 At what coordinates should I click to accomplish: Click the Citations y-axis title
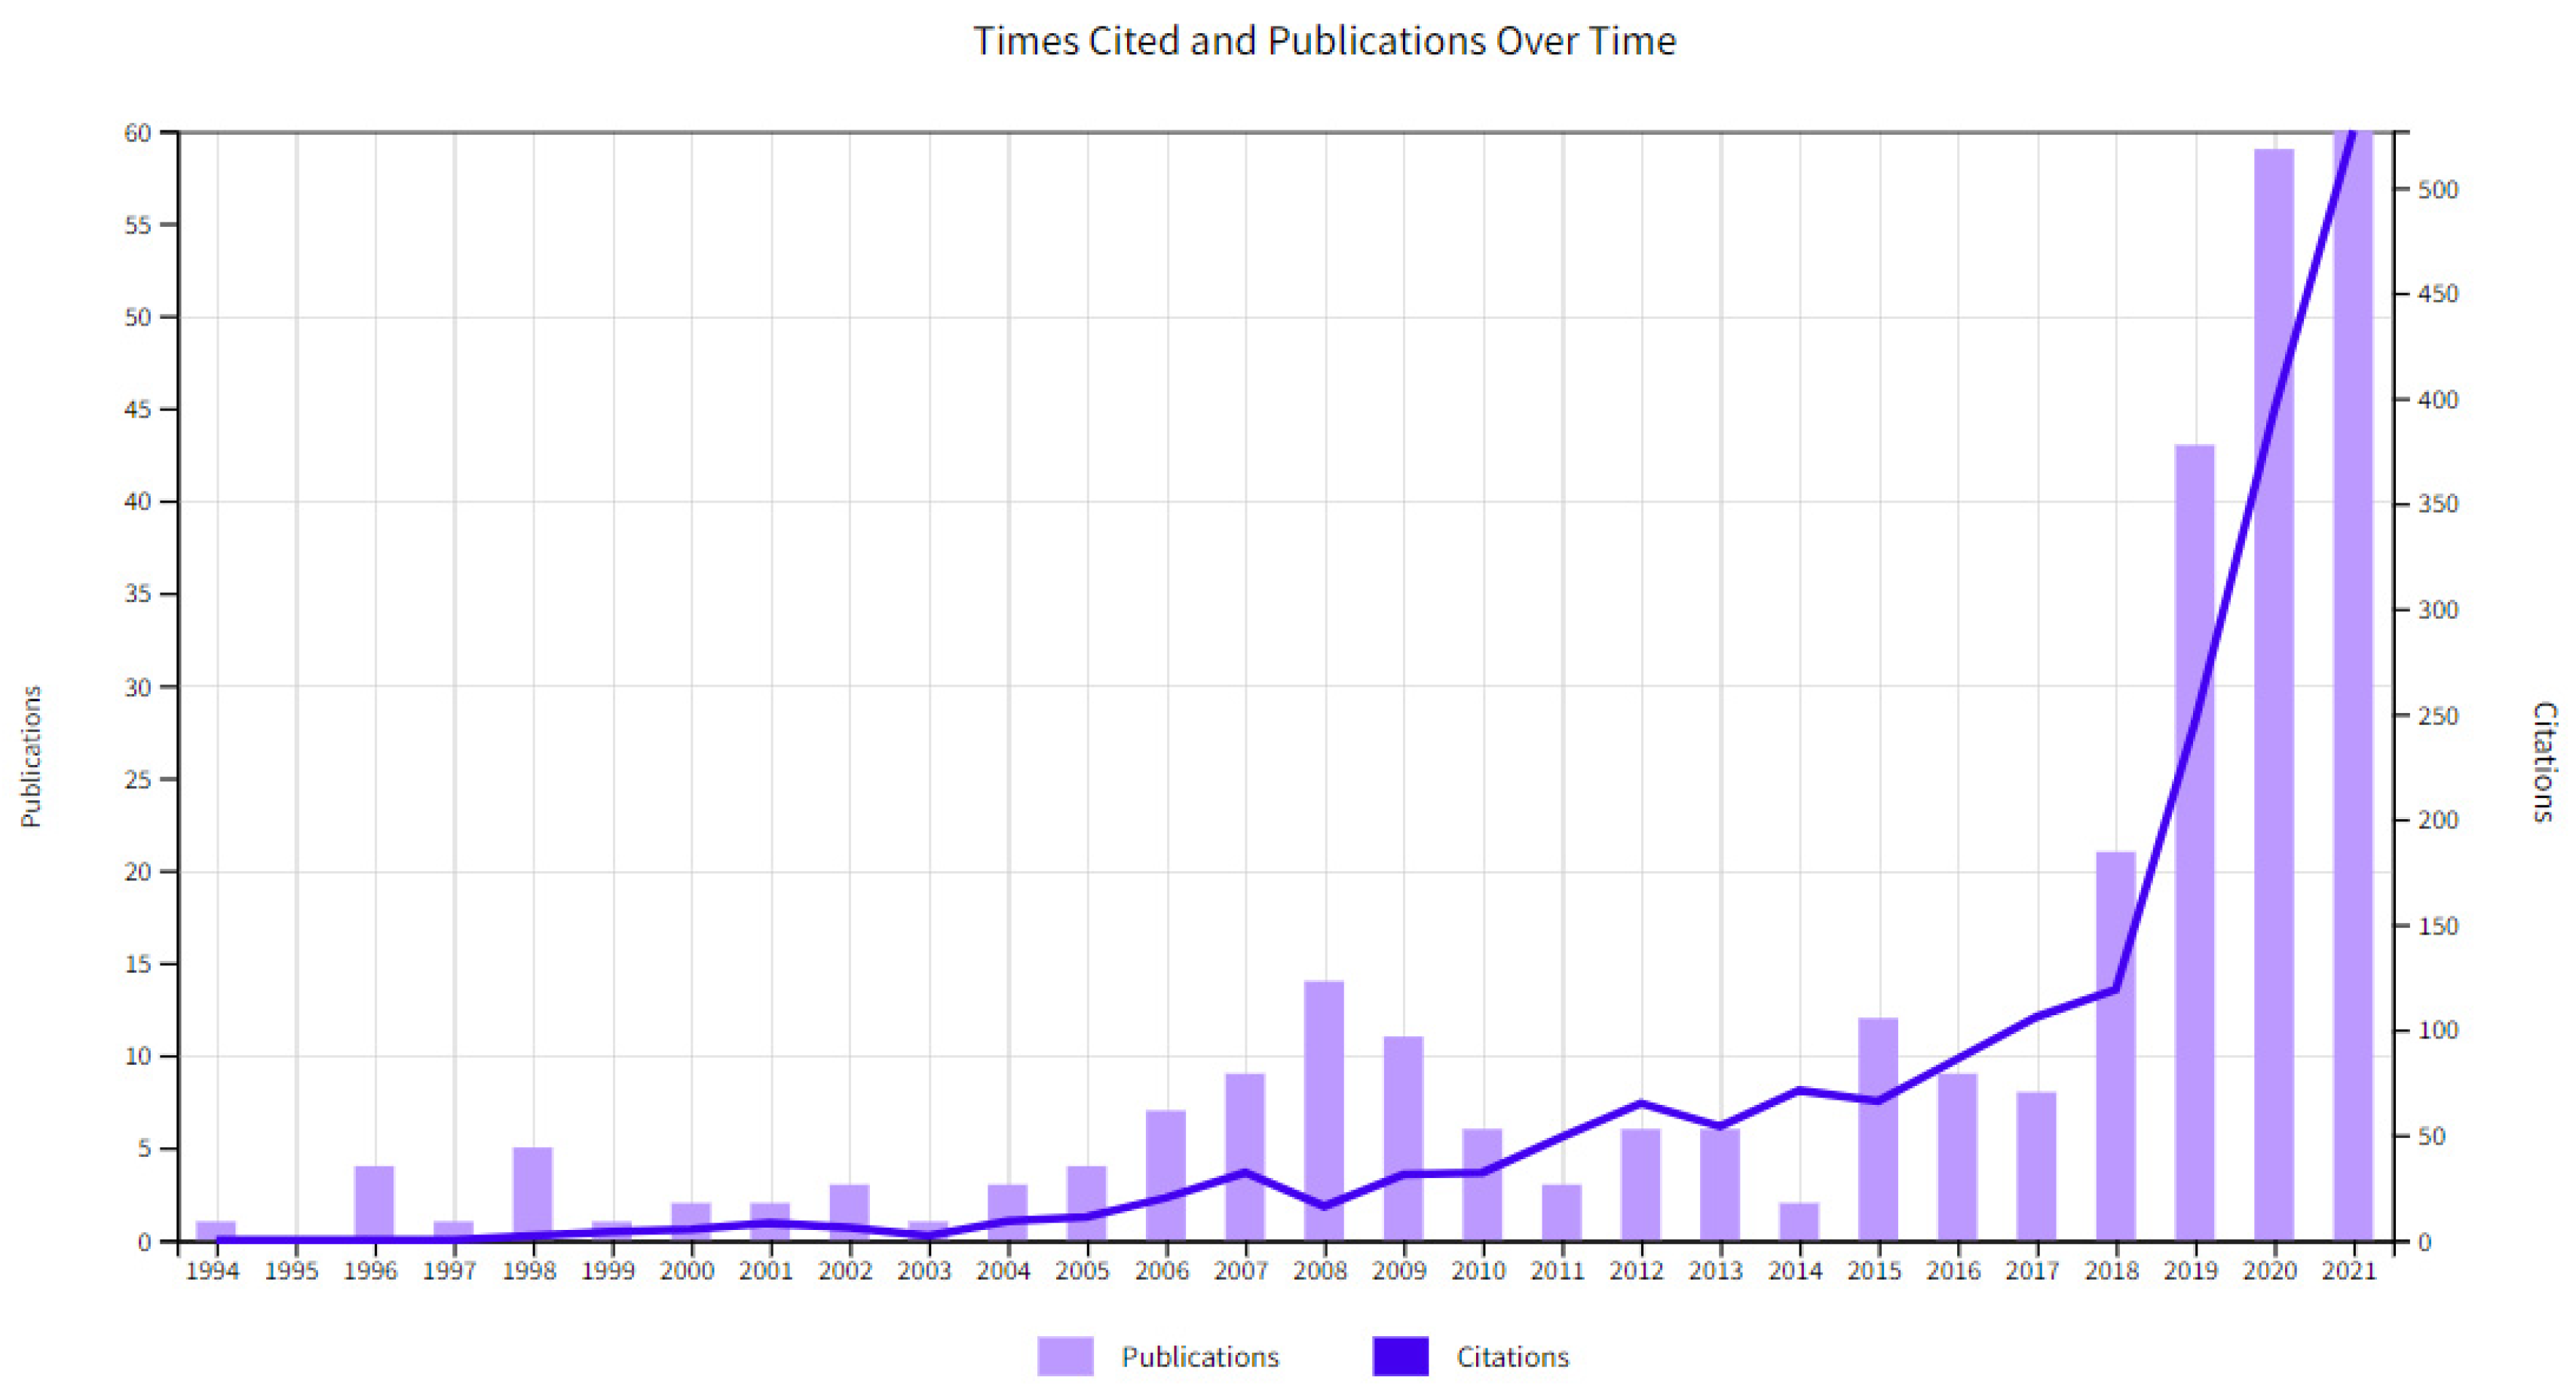pyautogui.click(x=2544, y=761)
